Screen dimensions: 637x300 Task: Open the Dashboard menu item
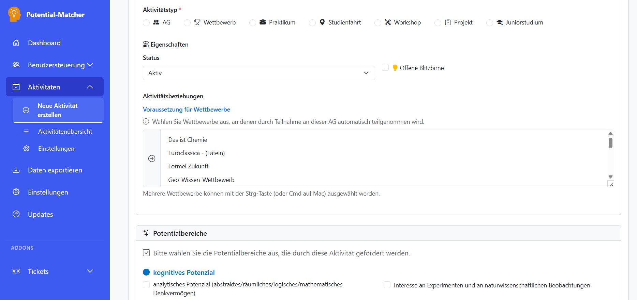55,43
